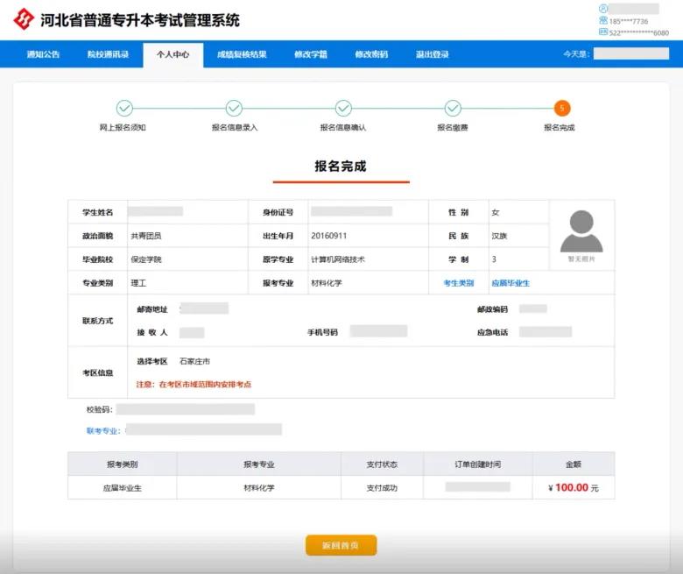Go to the 修改学籍 tab
Image resolution: width=683 pixels, height=574 pixels.
click(311, 54)
